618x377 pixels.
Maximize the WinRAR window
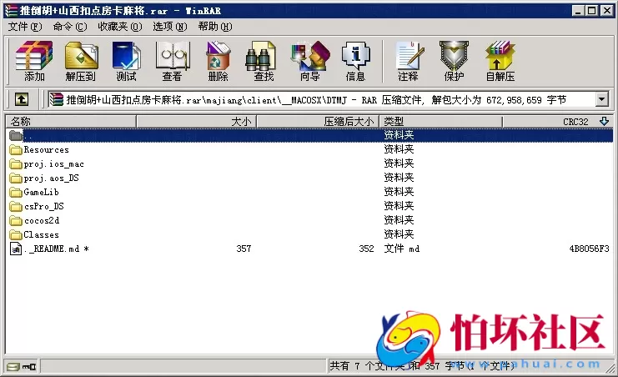pos(591,11)
